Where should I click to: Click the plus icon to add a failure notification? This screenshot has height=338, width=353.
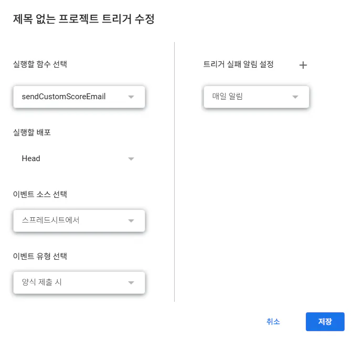[303, 65]
